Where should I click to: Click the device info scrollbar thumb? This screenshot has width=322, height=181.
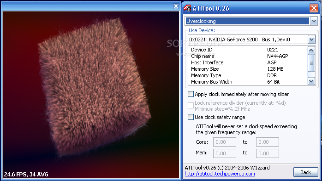(x=311, y=63)
